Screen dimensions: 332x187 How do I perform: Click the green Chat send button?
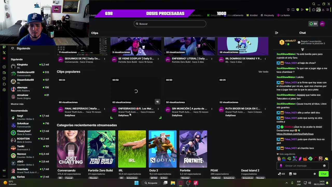click(323, 174)
